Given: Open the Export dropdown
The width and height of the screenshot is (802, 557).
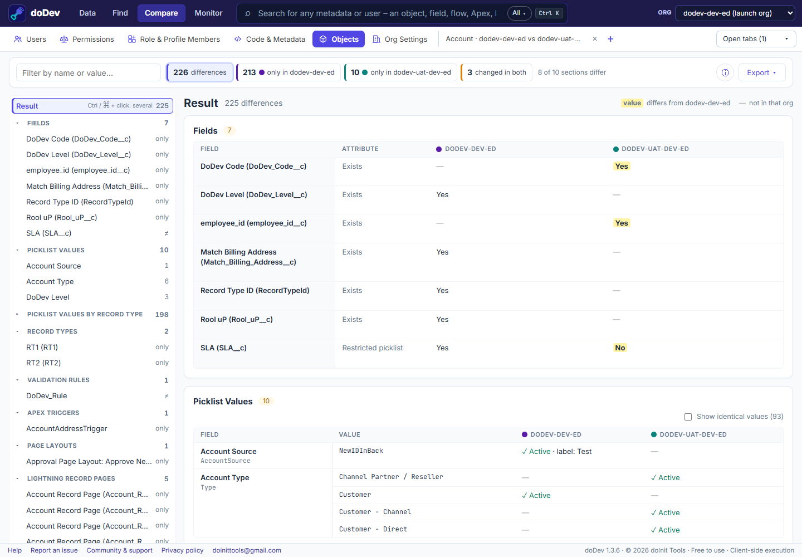Looking at the screenshot, I should tap(762, 72).
